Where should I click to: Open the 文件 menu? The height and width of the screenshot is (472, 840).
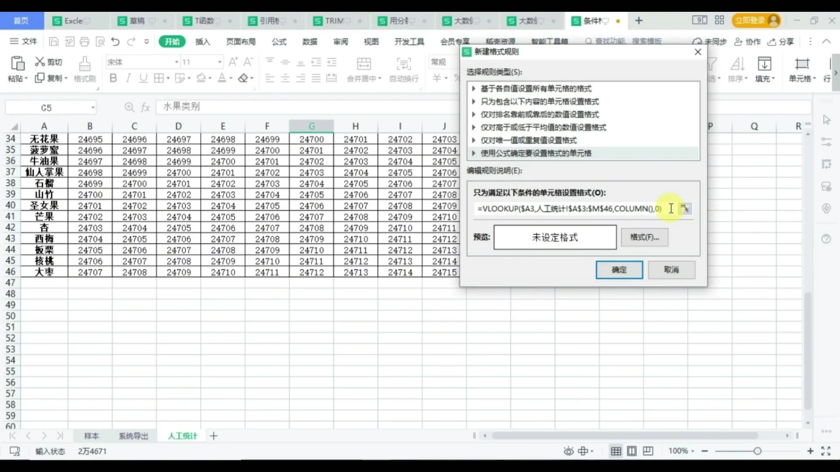coord(24,41)
